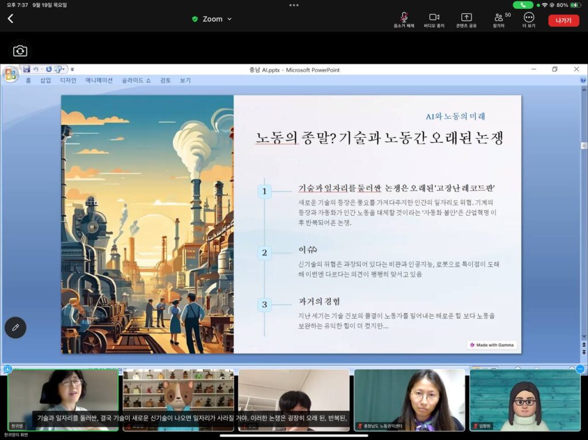Unmute the microphone (음소거 해제)
Screen dimensions: 588x440
point(404,20)
